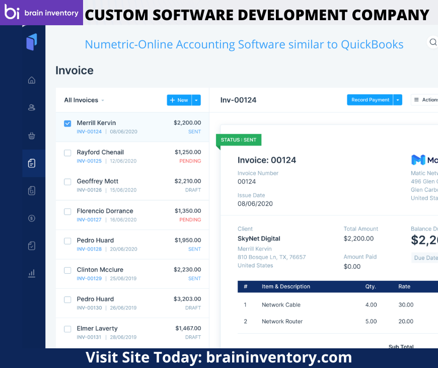Click the hamburger icon beside Actions
The height and width of the screenshot is (368, 438).
point(416,100)
